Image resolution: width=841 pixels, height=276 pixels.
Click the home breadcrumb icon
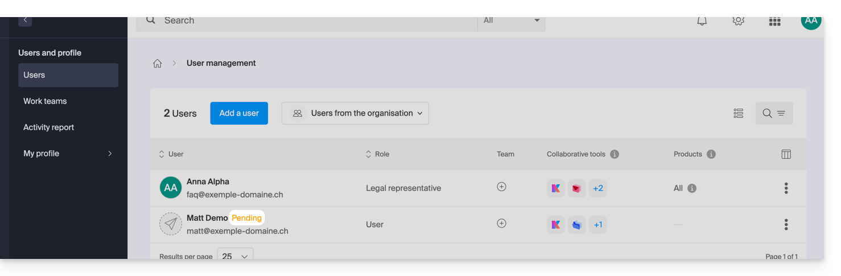158,64
